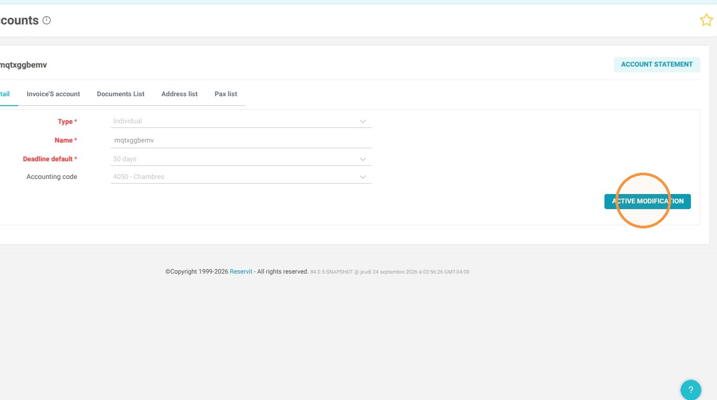Click the mqtxggbemv account heading

click(x=23, y=65)
